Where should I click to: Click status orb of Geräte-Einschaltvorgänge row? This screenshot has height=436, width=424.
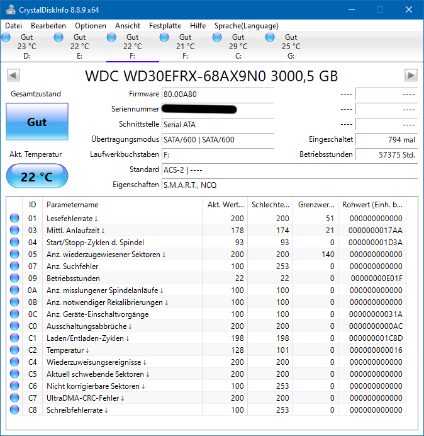[x=14, y=314]
